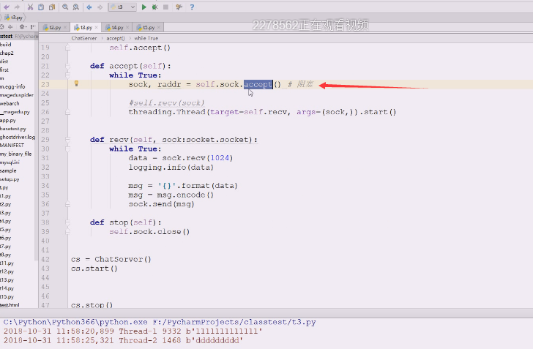Open the t3 run configuration dropdown
The image size is (533, 349).
click(123, 7)
